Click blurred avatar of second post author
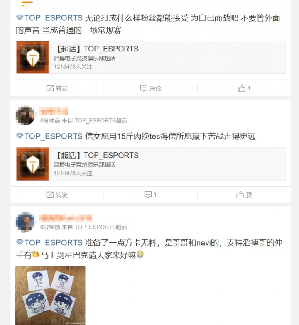This screenshot has width=299, height=325. click(x=25, y=115)
